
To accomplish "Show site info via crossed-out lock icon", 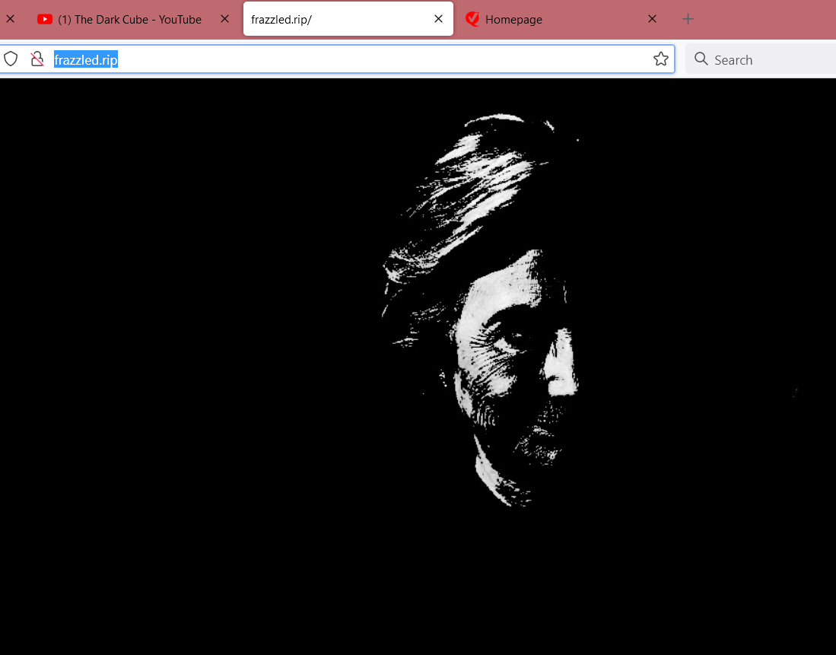I will 37,59.
